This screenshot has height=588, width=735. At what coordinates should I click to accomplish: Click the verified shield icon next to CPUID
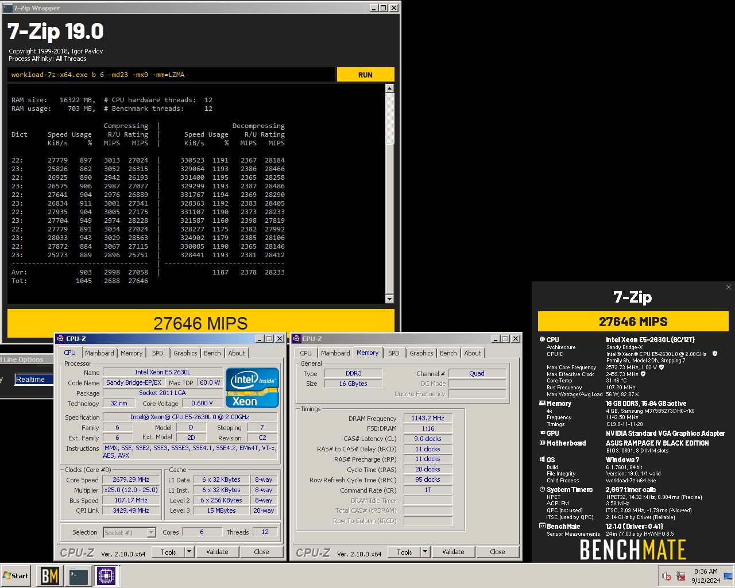715,354
